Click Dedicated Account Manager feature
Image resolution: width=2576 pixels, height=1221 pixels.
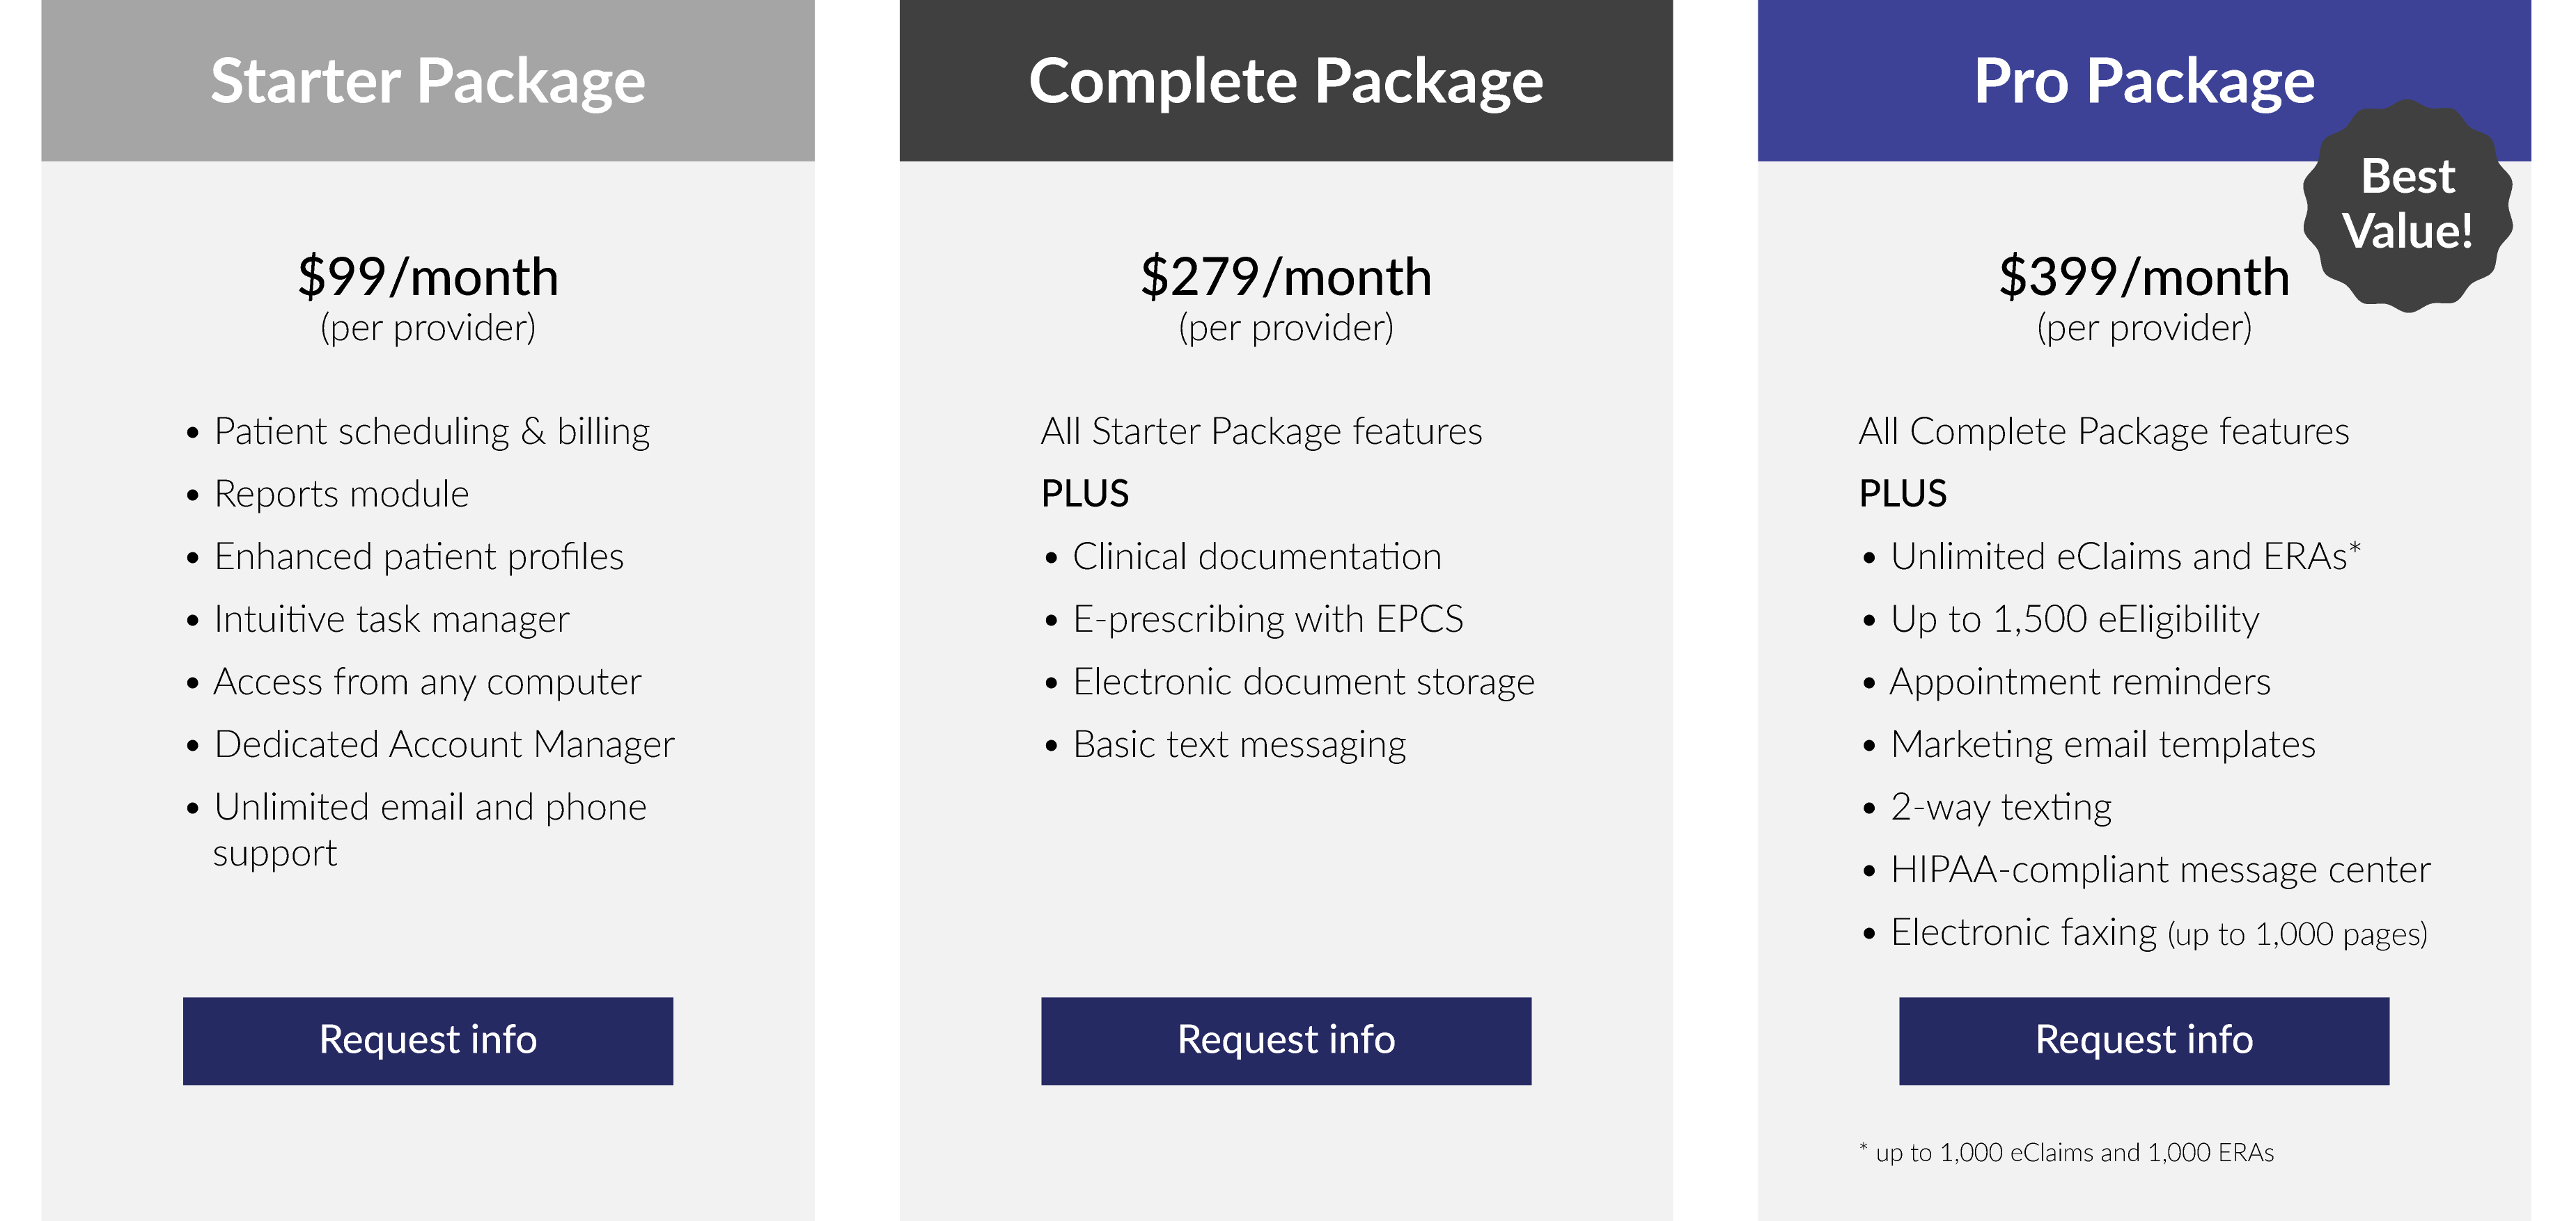(444, 744)
